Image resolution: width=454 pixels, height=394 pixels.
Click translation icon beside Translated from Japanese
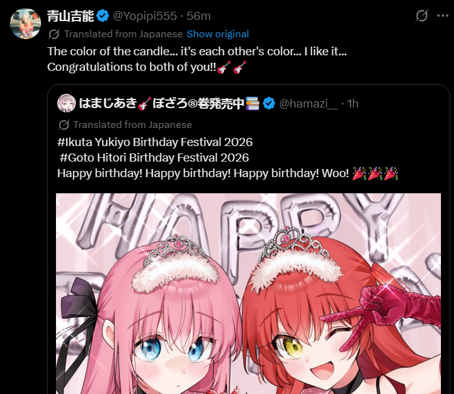click(54, 34)
